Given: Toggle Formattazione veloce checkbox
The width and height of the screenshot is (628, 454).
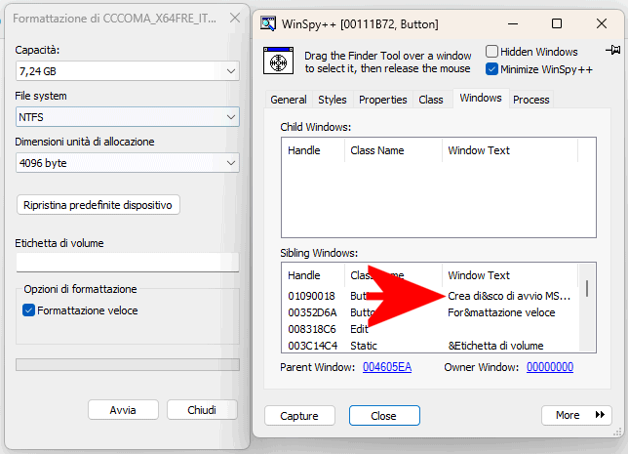Looking at the screenshot, I should [x=29, y=310].
